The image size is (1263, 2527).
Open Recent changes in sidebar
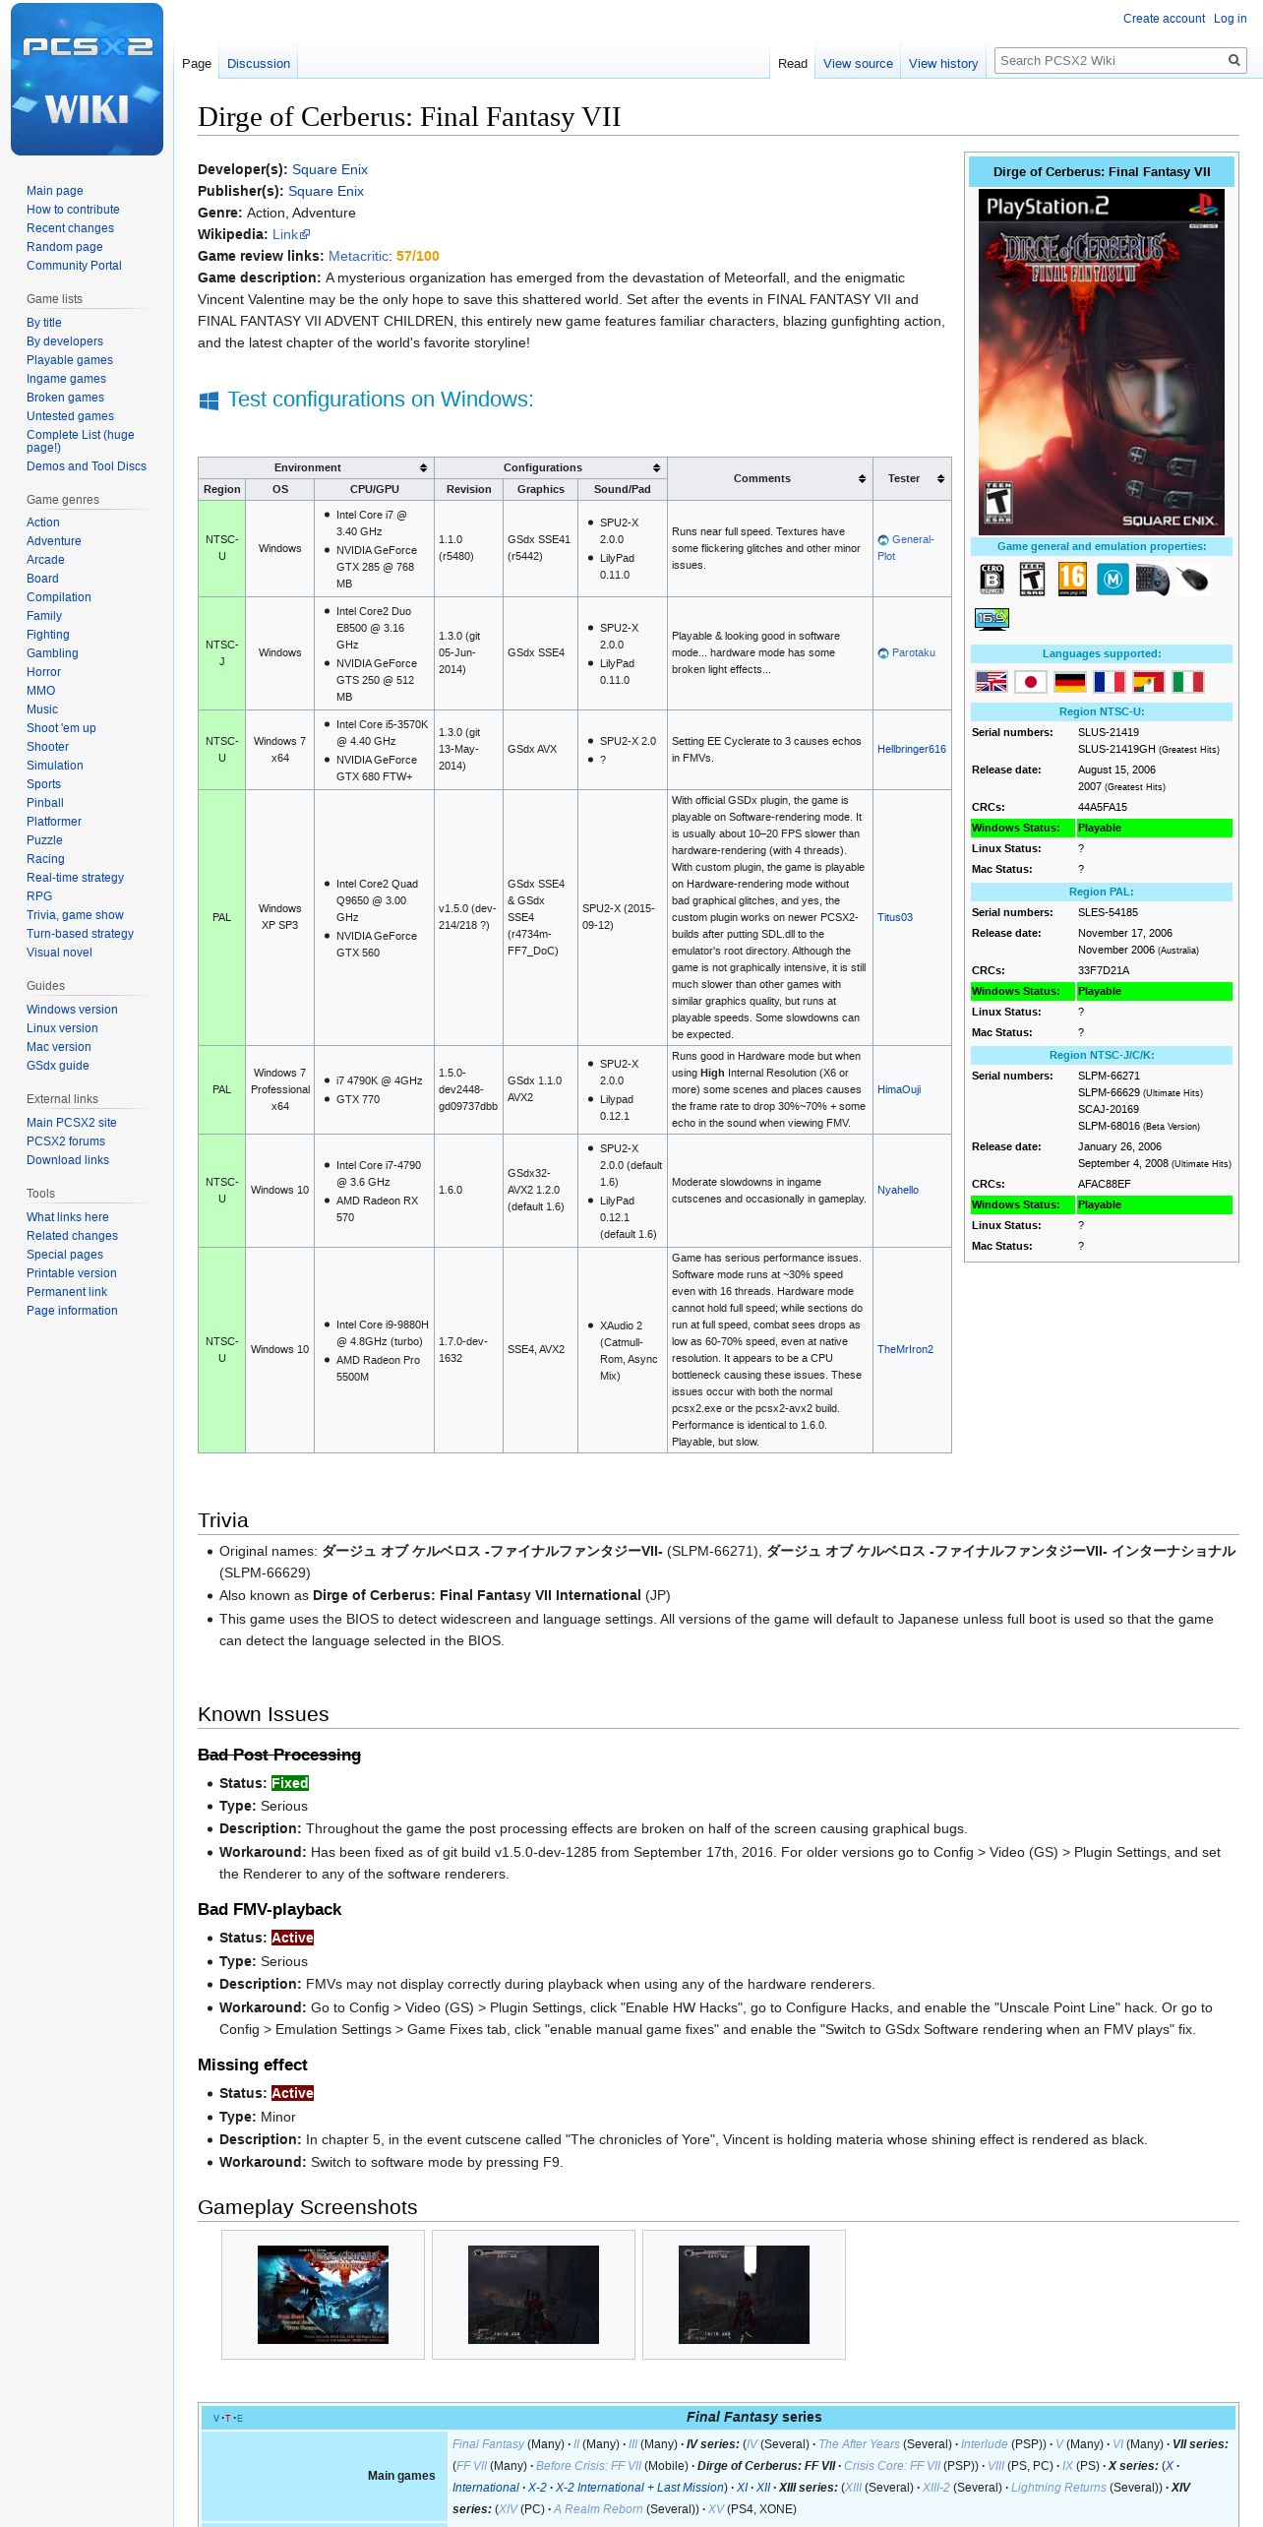tap(70, 228)
